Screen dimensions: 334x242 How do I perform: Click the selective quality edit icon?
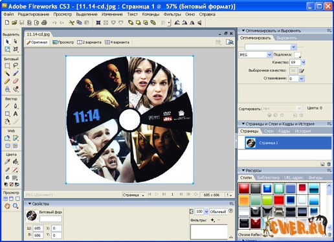click(302, 71)
